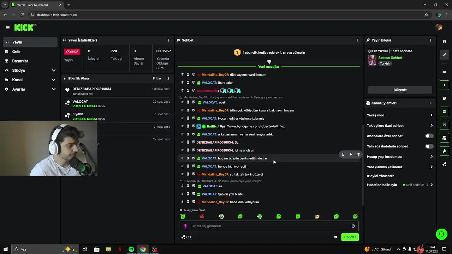This screenshot has height=254, width=452.
Task: Click hourglass icon on DENIZBABAPIRO316934 'Sa' row
Action: point(188,142)
